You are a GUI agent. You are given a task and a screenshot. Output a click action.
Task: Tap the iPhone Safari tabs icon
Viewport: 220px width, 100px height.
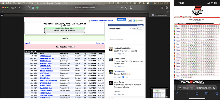[216, 93]
